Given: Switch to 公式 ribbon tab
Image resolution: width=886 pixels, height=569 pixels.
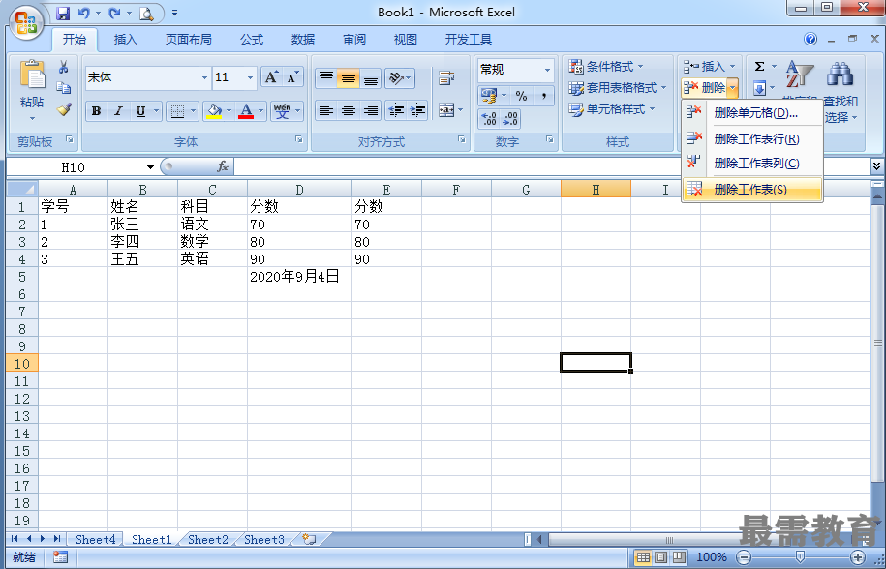Looking at the screenshot, I should 252,40.
